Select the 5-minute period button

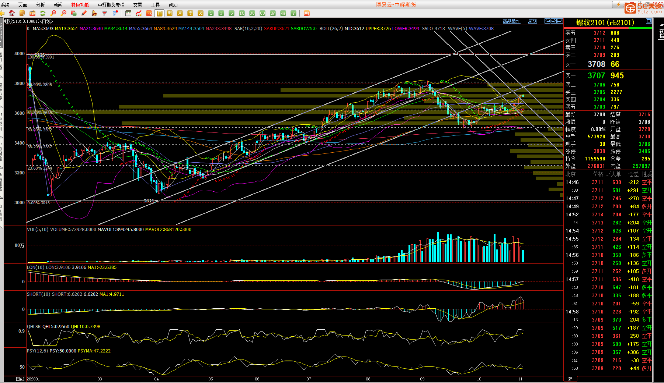(232, 13)
